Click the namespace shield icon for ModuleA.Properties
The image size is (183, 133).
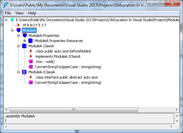(25, 35)
